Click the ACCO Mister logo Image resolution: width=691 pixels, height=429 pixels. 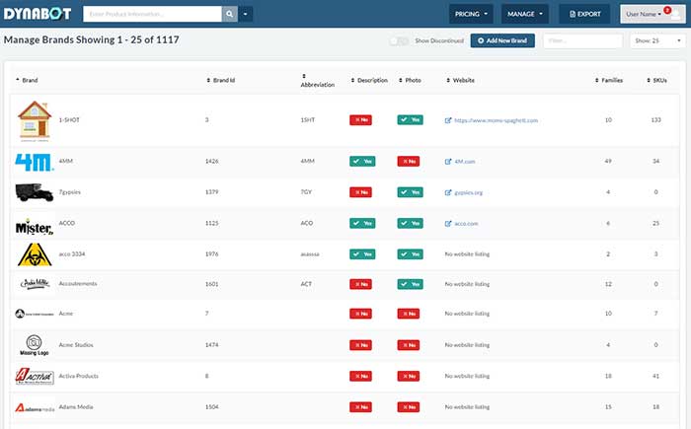click(35, 227)
